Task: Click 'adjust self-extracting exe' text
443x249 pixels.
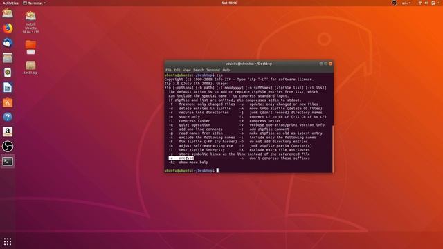Action: click(x=206, y=146)
